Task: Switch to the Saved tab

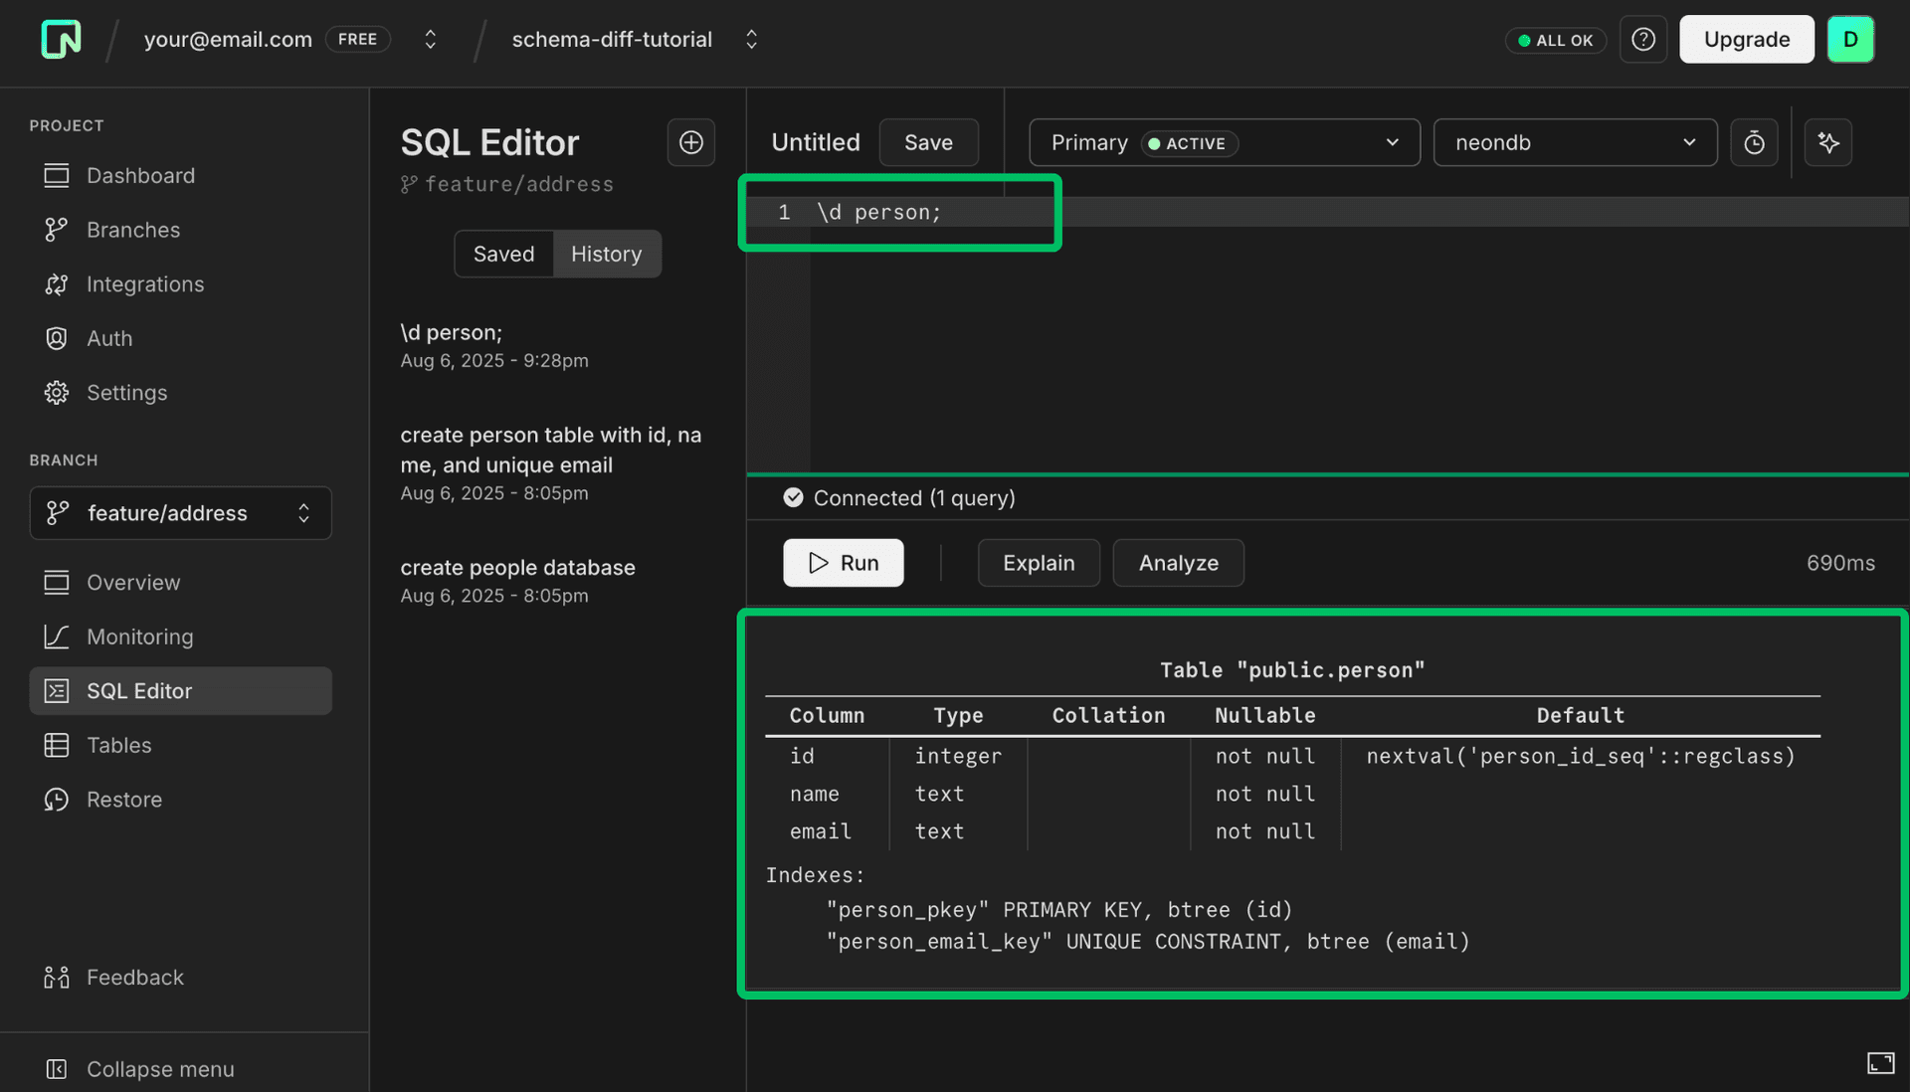Action: click(x=502, y=254)
